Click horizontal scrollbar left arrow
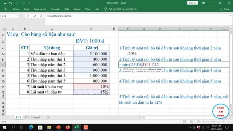Viewport: 233px width, 131px height. click(143, 118)
